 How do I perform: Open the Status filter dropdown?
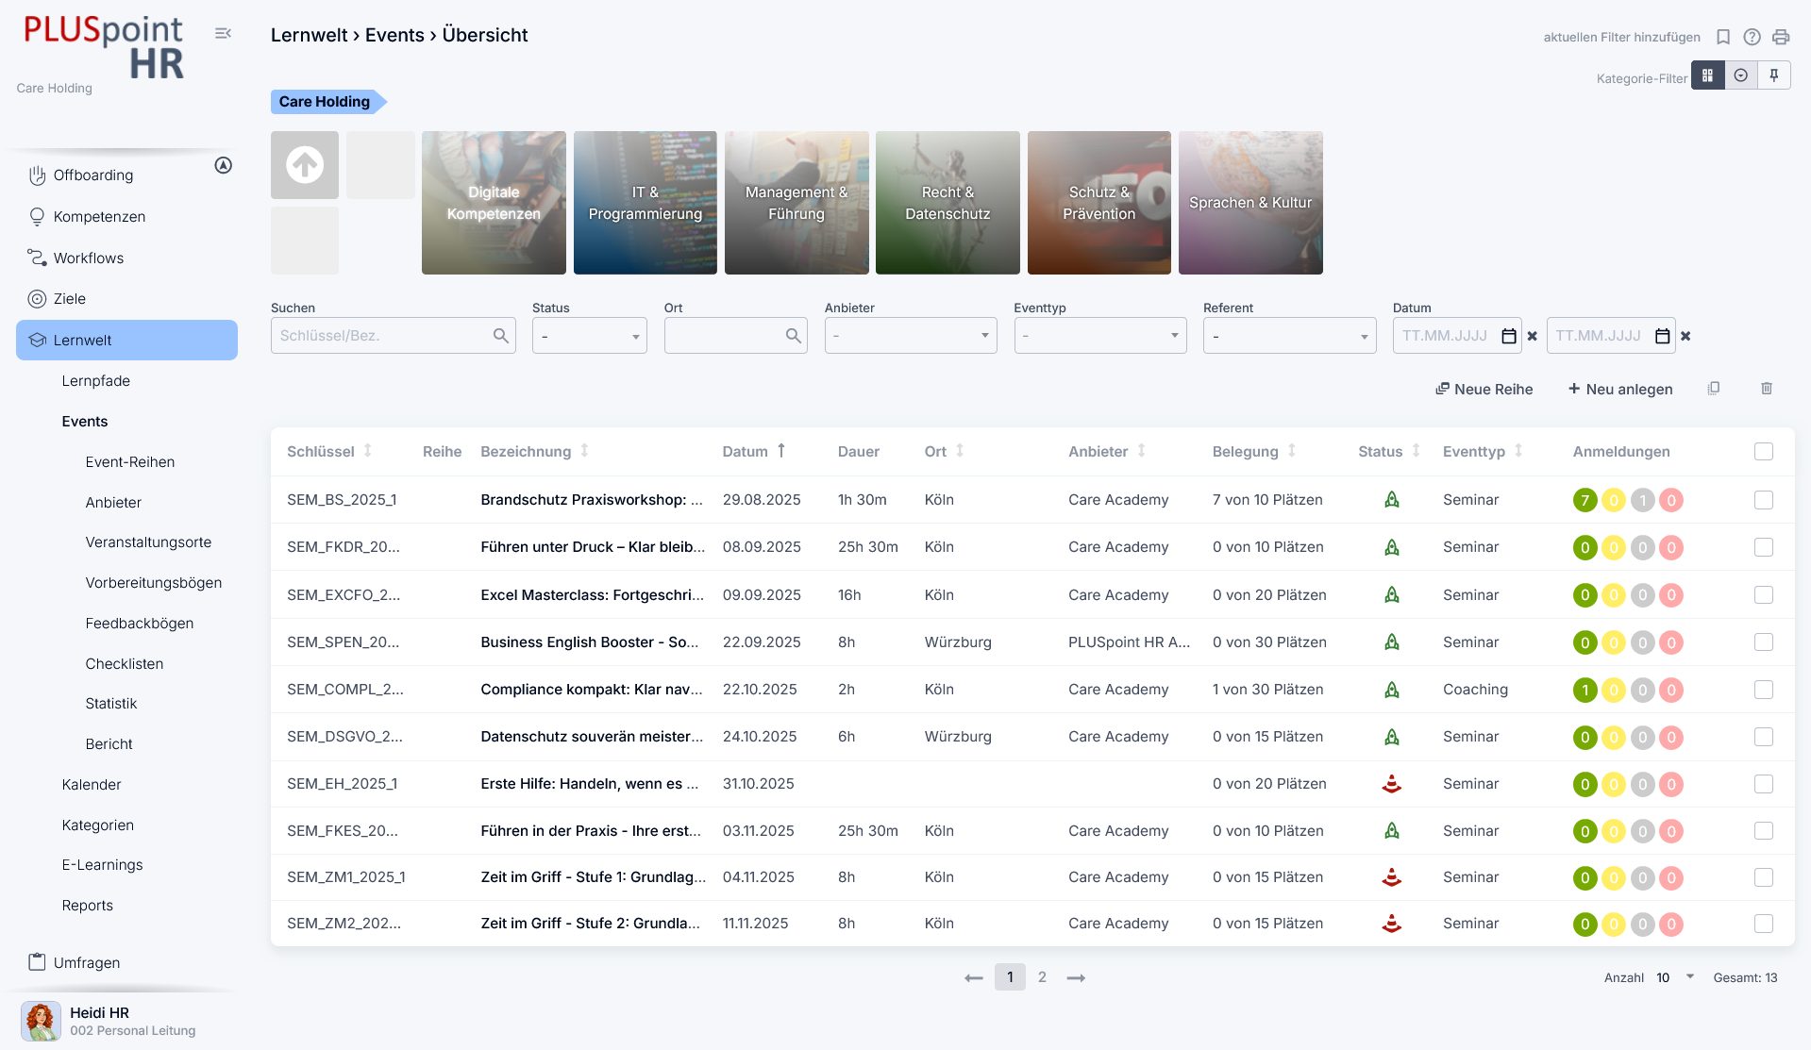point(590,336)
